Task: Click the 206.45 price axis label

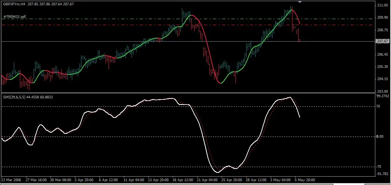Action: [x=382, y=55]
